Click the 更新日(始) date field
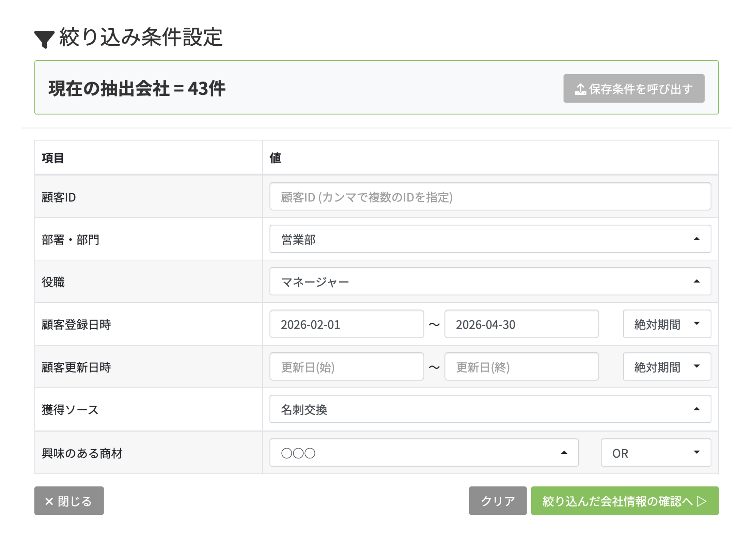This screenshot has height=544, width=752. coord(346,367)
